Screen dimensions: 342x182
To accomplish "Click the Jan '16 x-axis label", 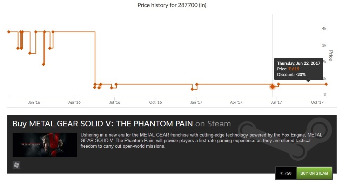I will pyautogui.click(x=34, y=102).
